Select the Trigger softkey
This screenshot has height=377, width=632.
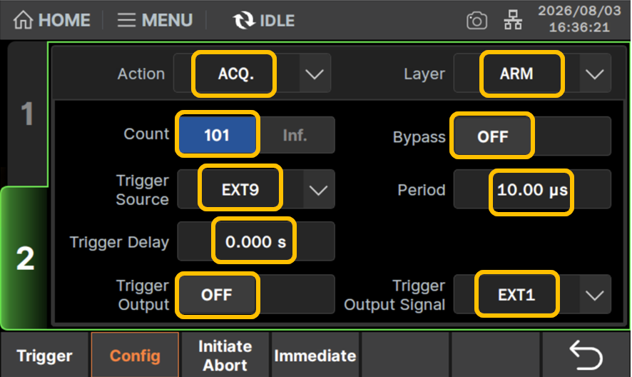click(x=45, y=355)
